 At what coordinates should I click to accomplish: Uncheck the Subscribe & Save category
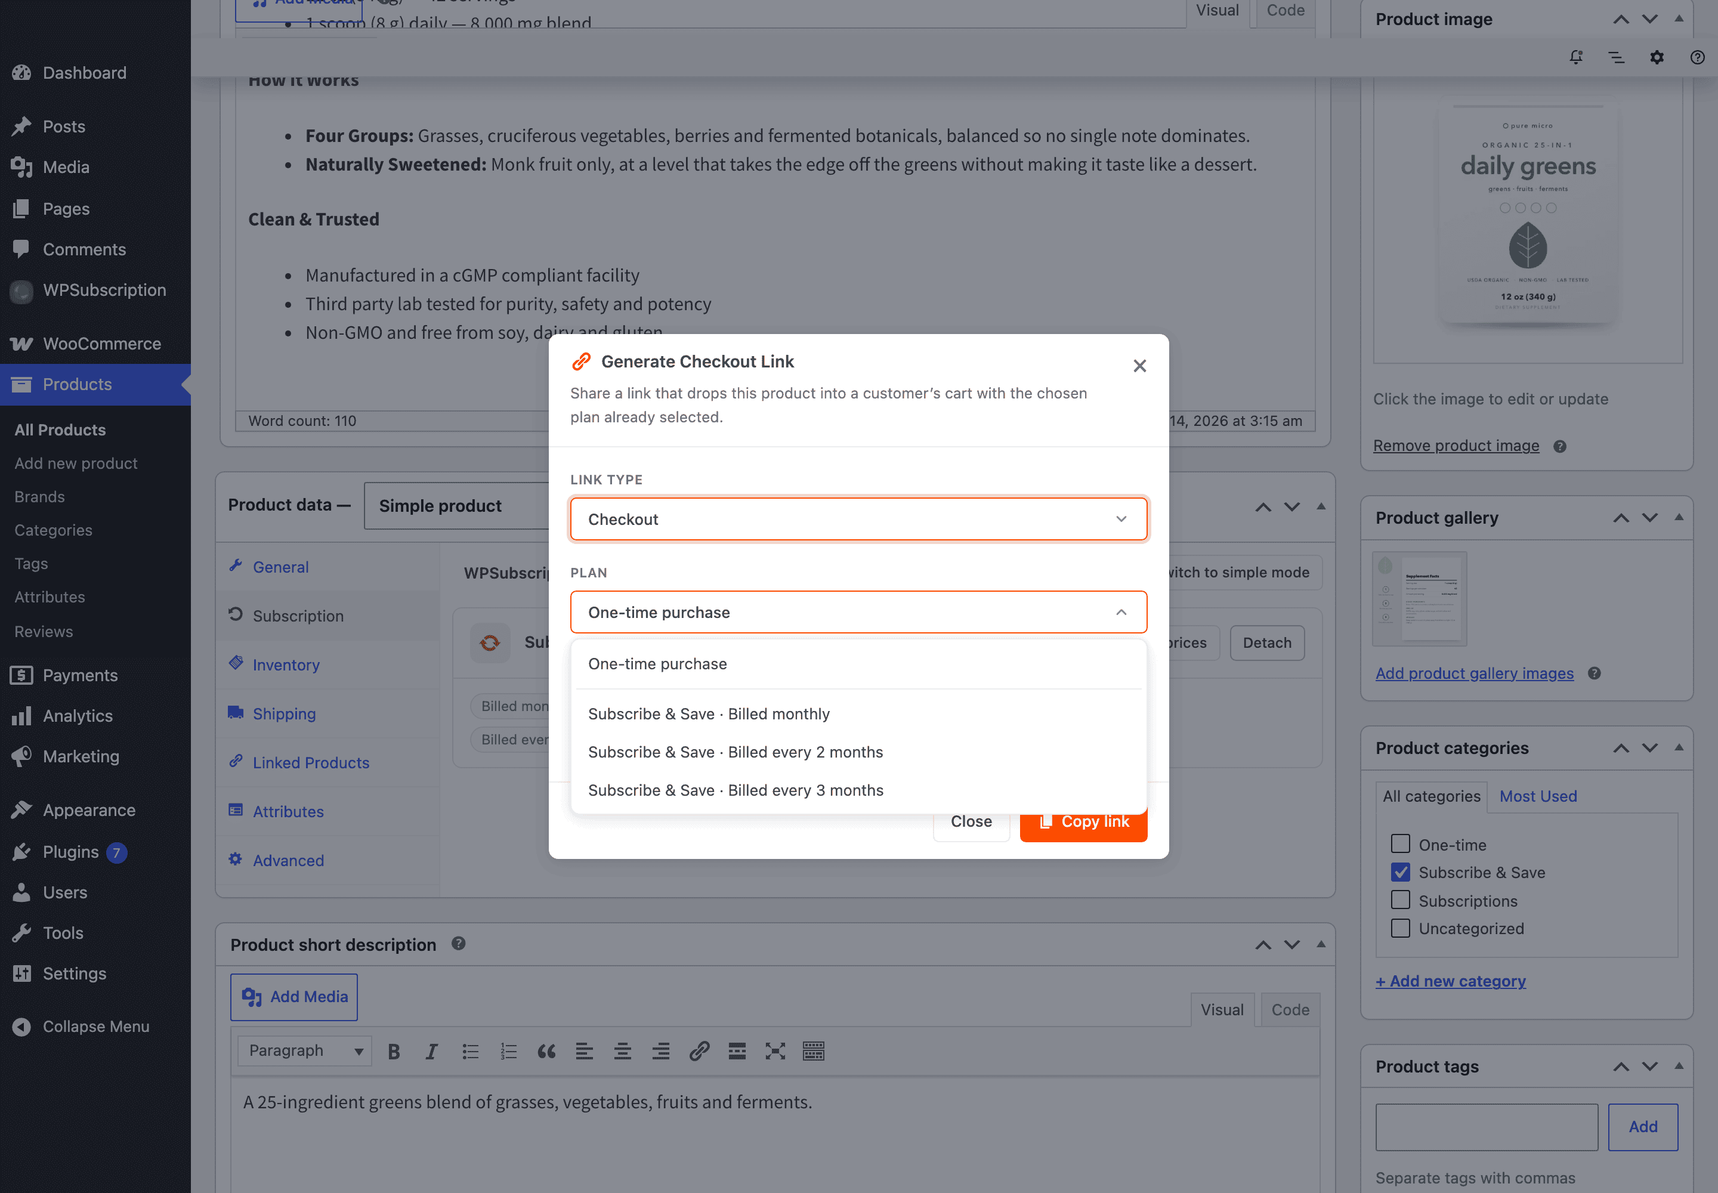click(x=1400, y=872)
